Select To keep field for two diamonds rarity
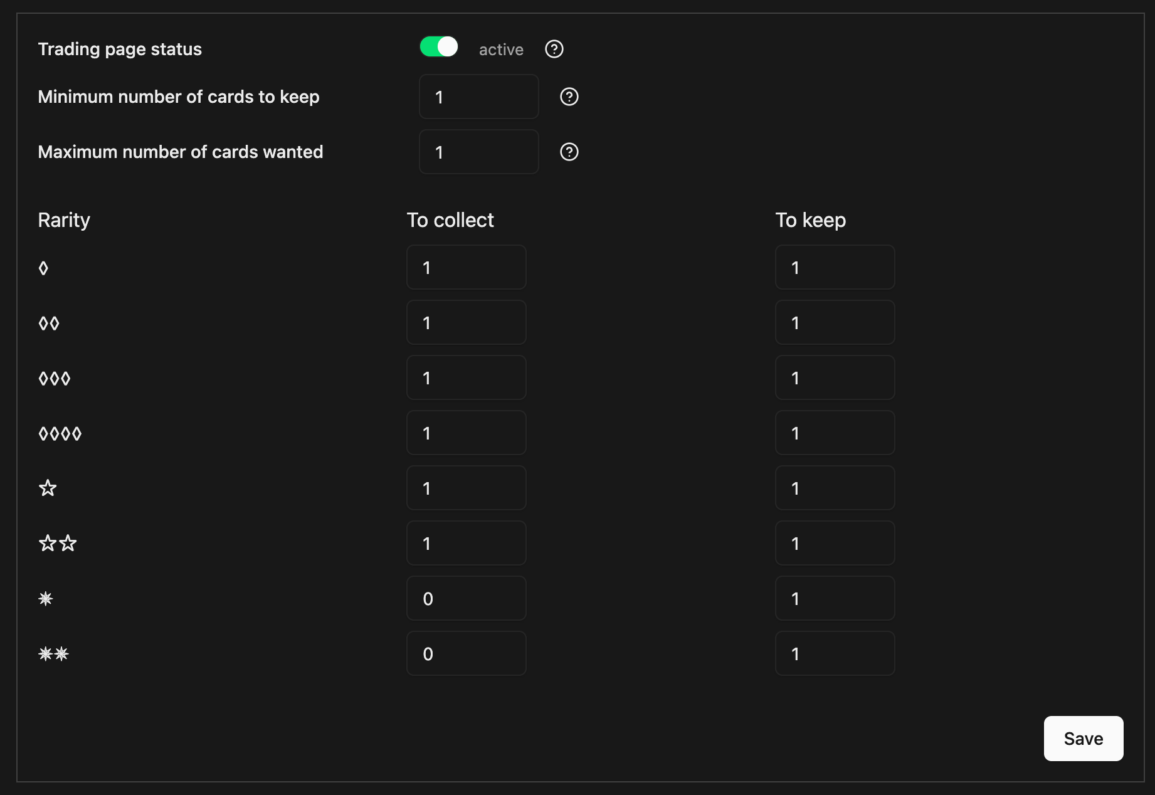 835,322
